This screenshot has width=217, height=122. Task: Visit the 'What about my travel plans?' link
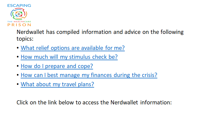tap(57, 84)
